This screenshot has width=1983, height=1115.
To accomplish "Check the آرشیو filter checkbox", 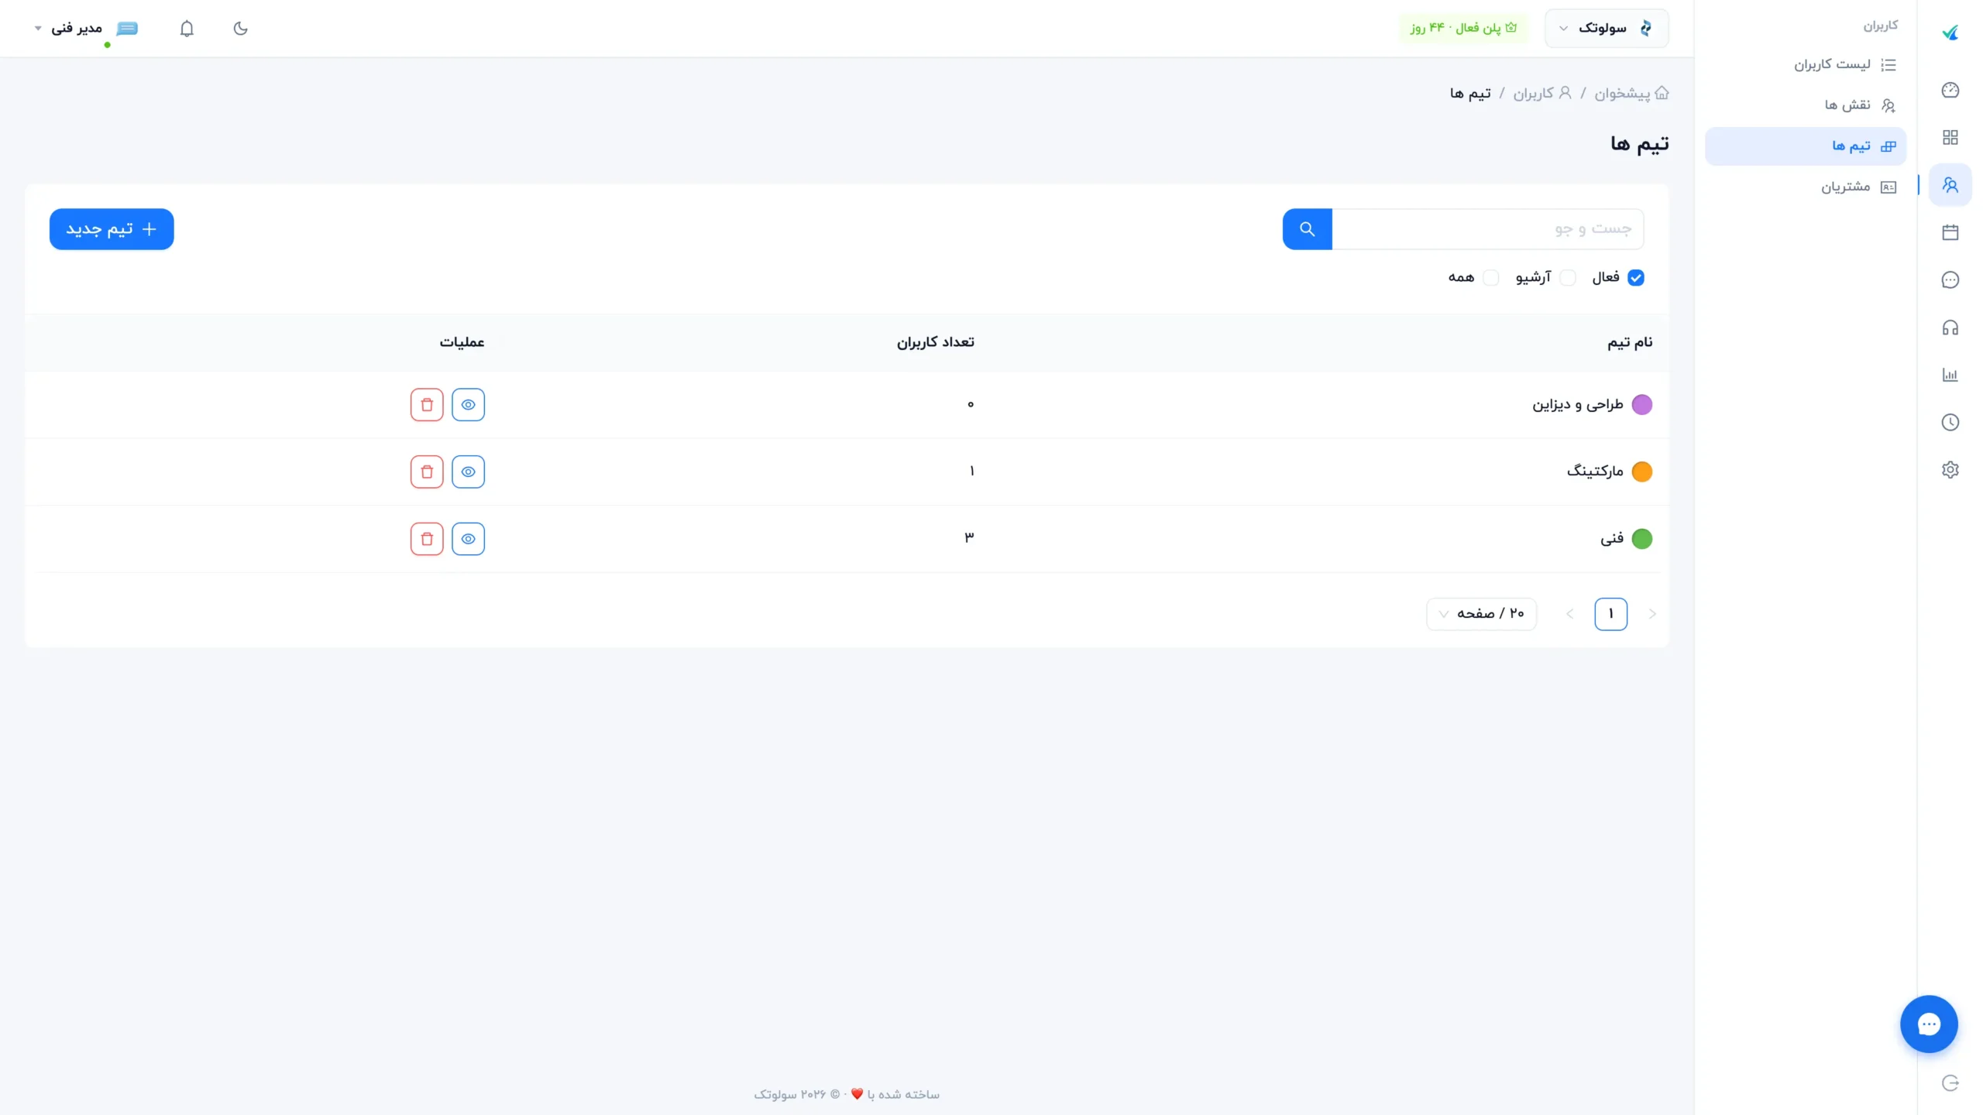I will pyautogui.click(x=1568, y=277).
